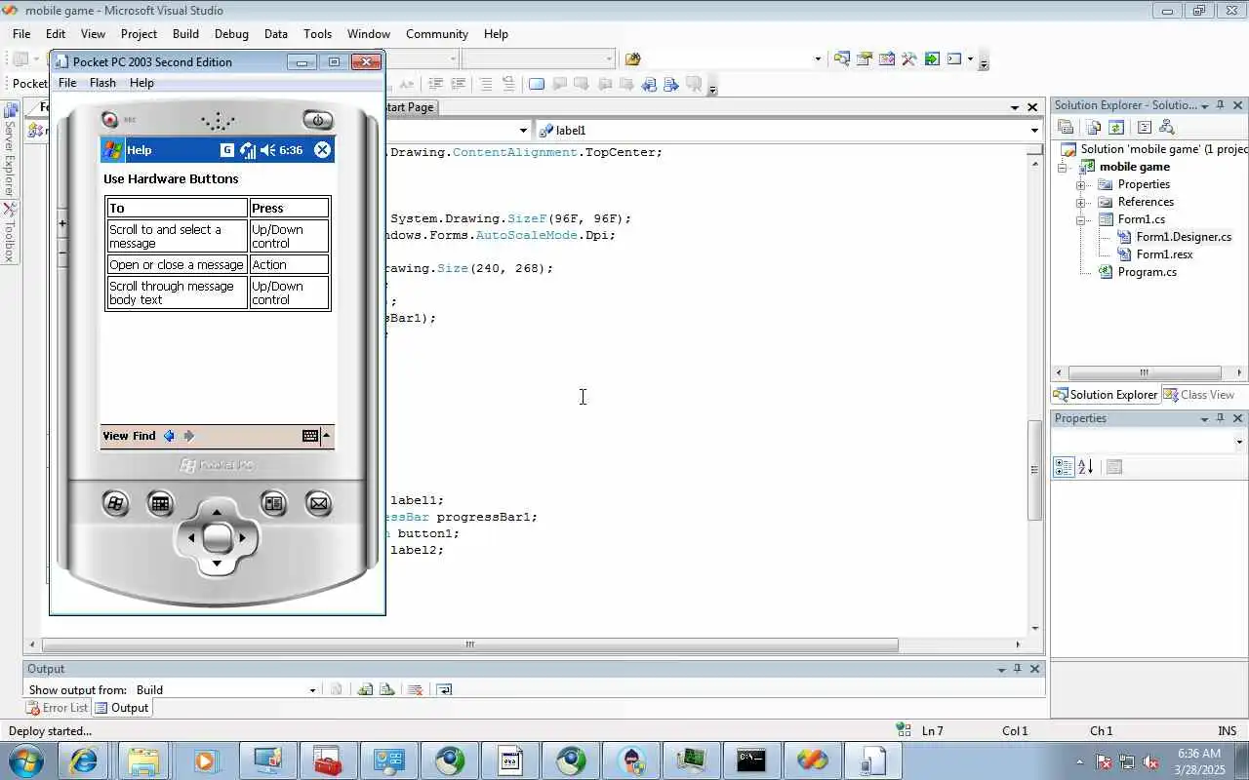The height and width of the screenshot is (780, 1249).
Task: Click Show All Files in Solution Explorer
Action: click(1094, 128)
